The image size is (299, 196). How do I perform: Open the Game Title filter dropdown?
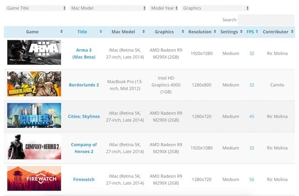click(x=36, y=8)
